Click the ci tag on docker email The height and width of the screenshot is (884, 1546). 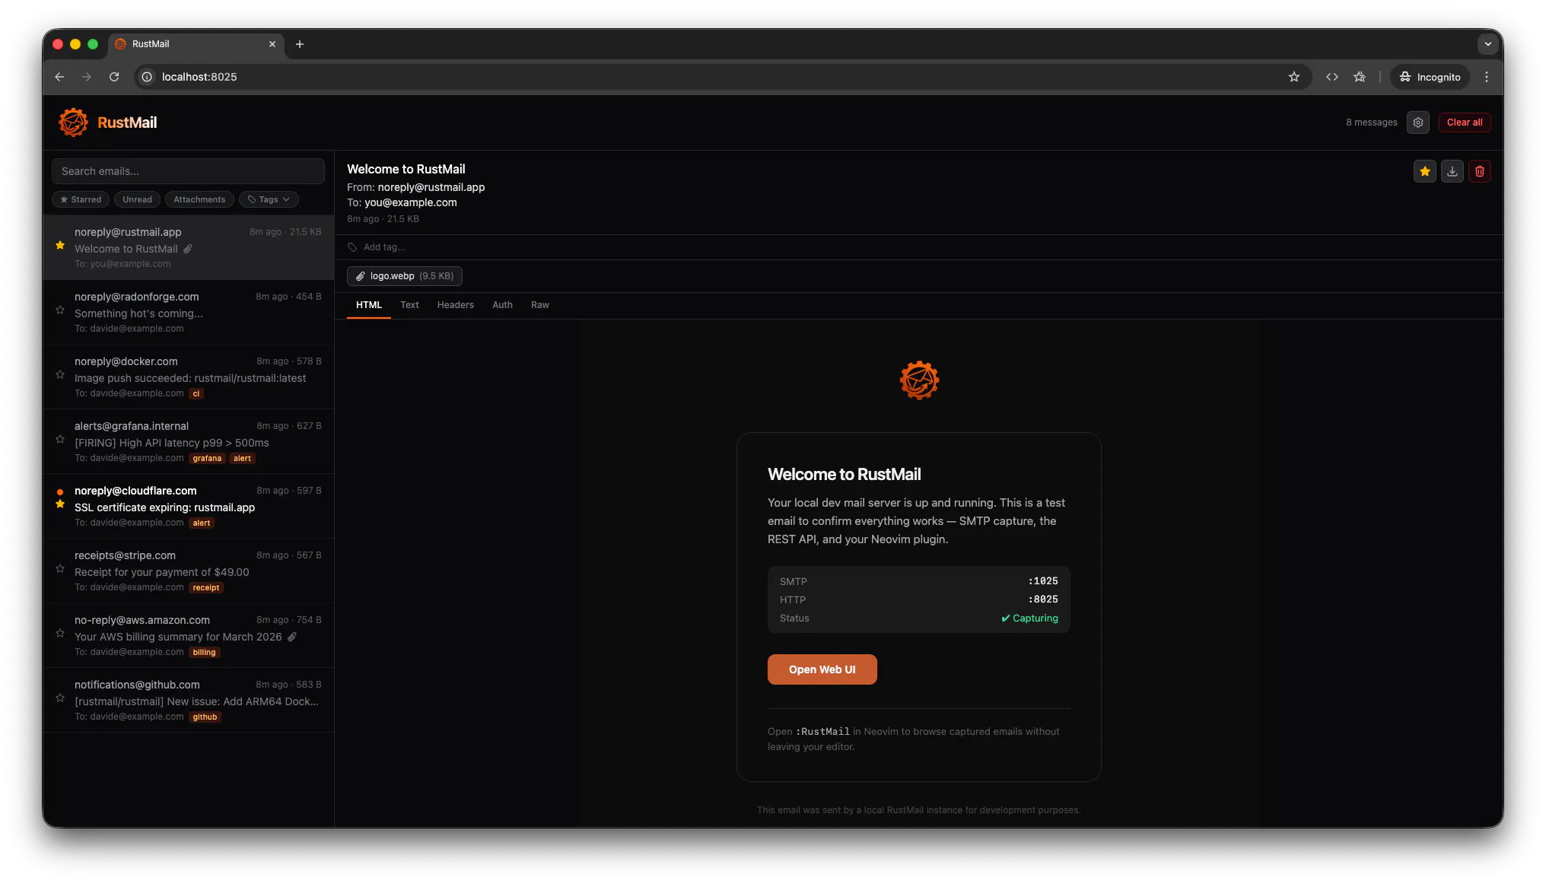[x=196, y=394]
